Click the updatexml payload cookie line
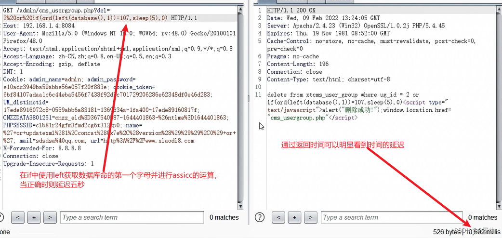Screen dimensions: 502x238 [x=120, y=133]
